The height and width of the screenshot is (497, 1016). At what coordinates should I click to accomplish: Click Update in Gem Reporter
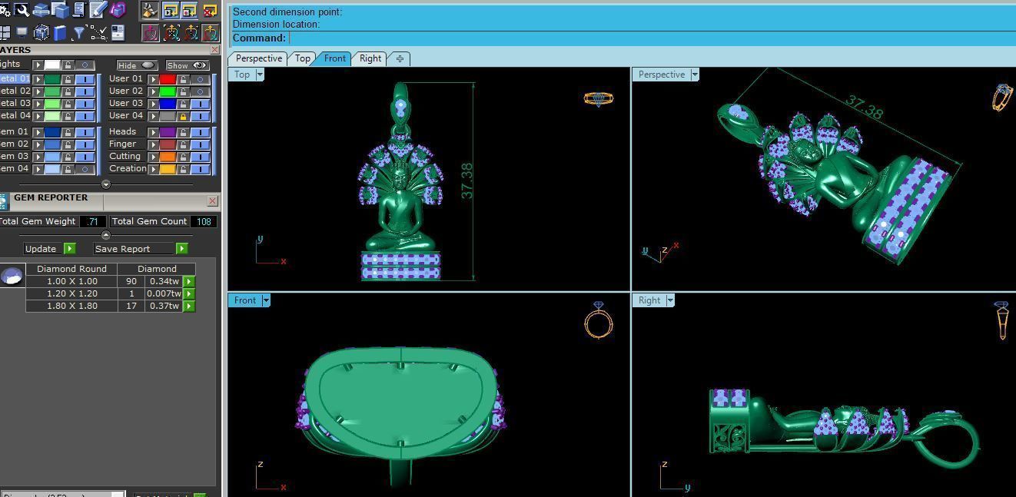[x=49, y=249]
